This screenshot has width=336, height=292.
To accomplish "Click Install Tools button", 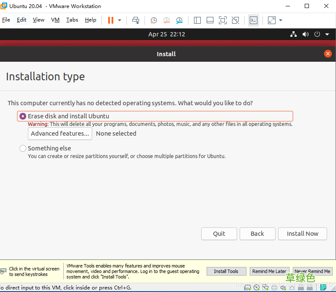I will [226, 271].
